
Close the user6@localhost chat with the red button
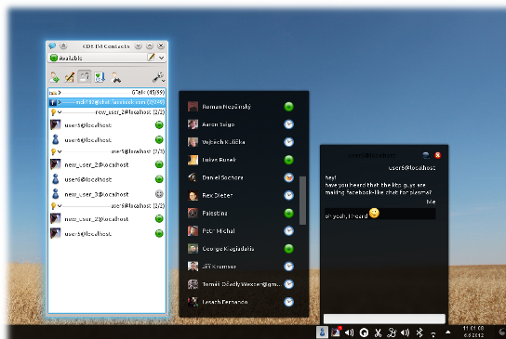pos(437,155)
